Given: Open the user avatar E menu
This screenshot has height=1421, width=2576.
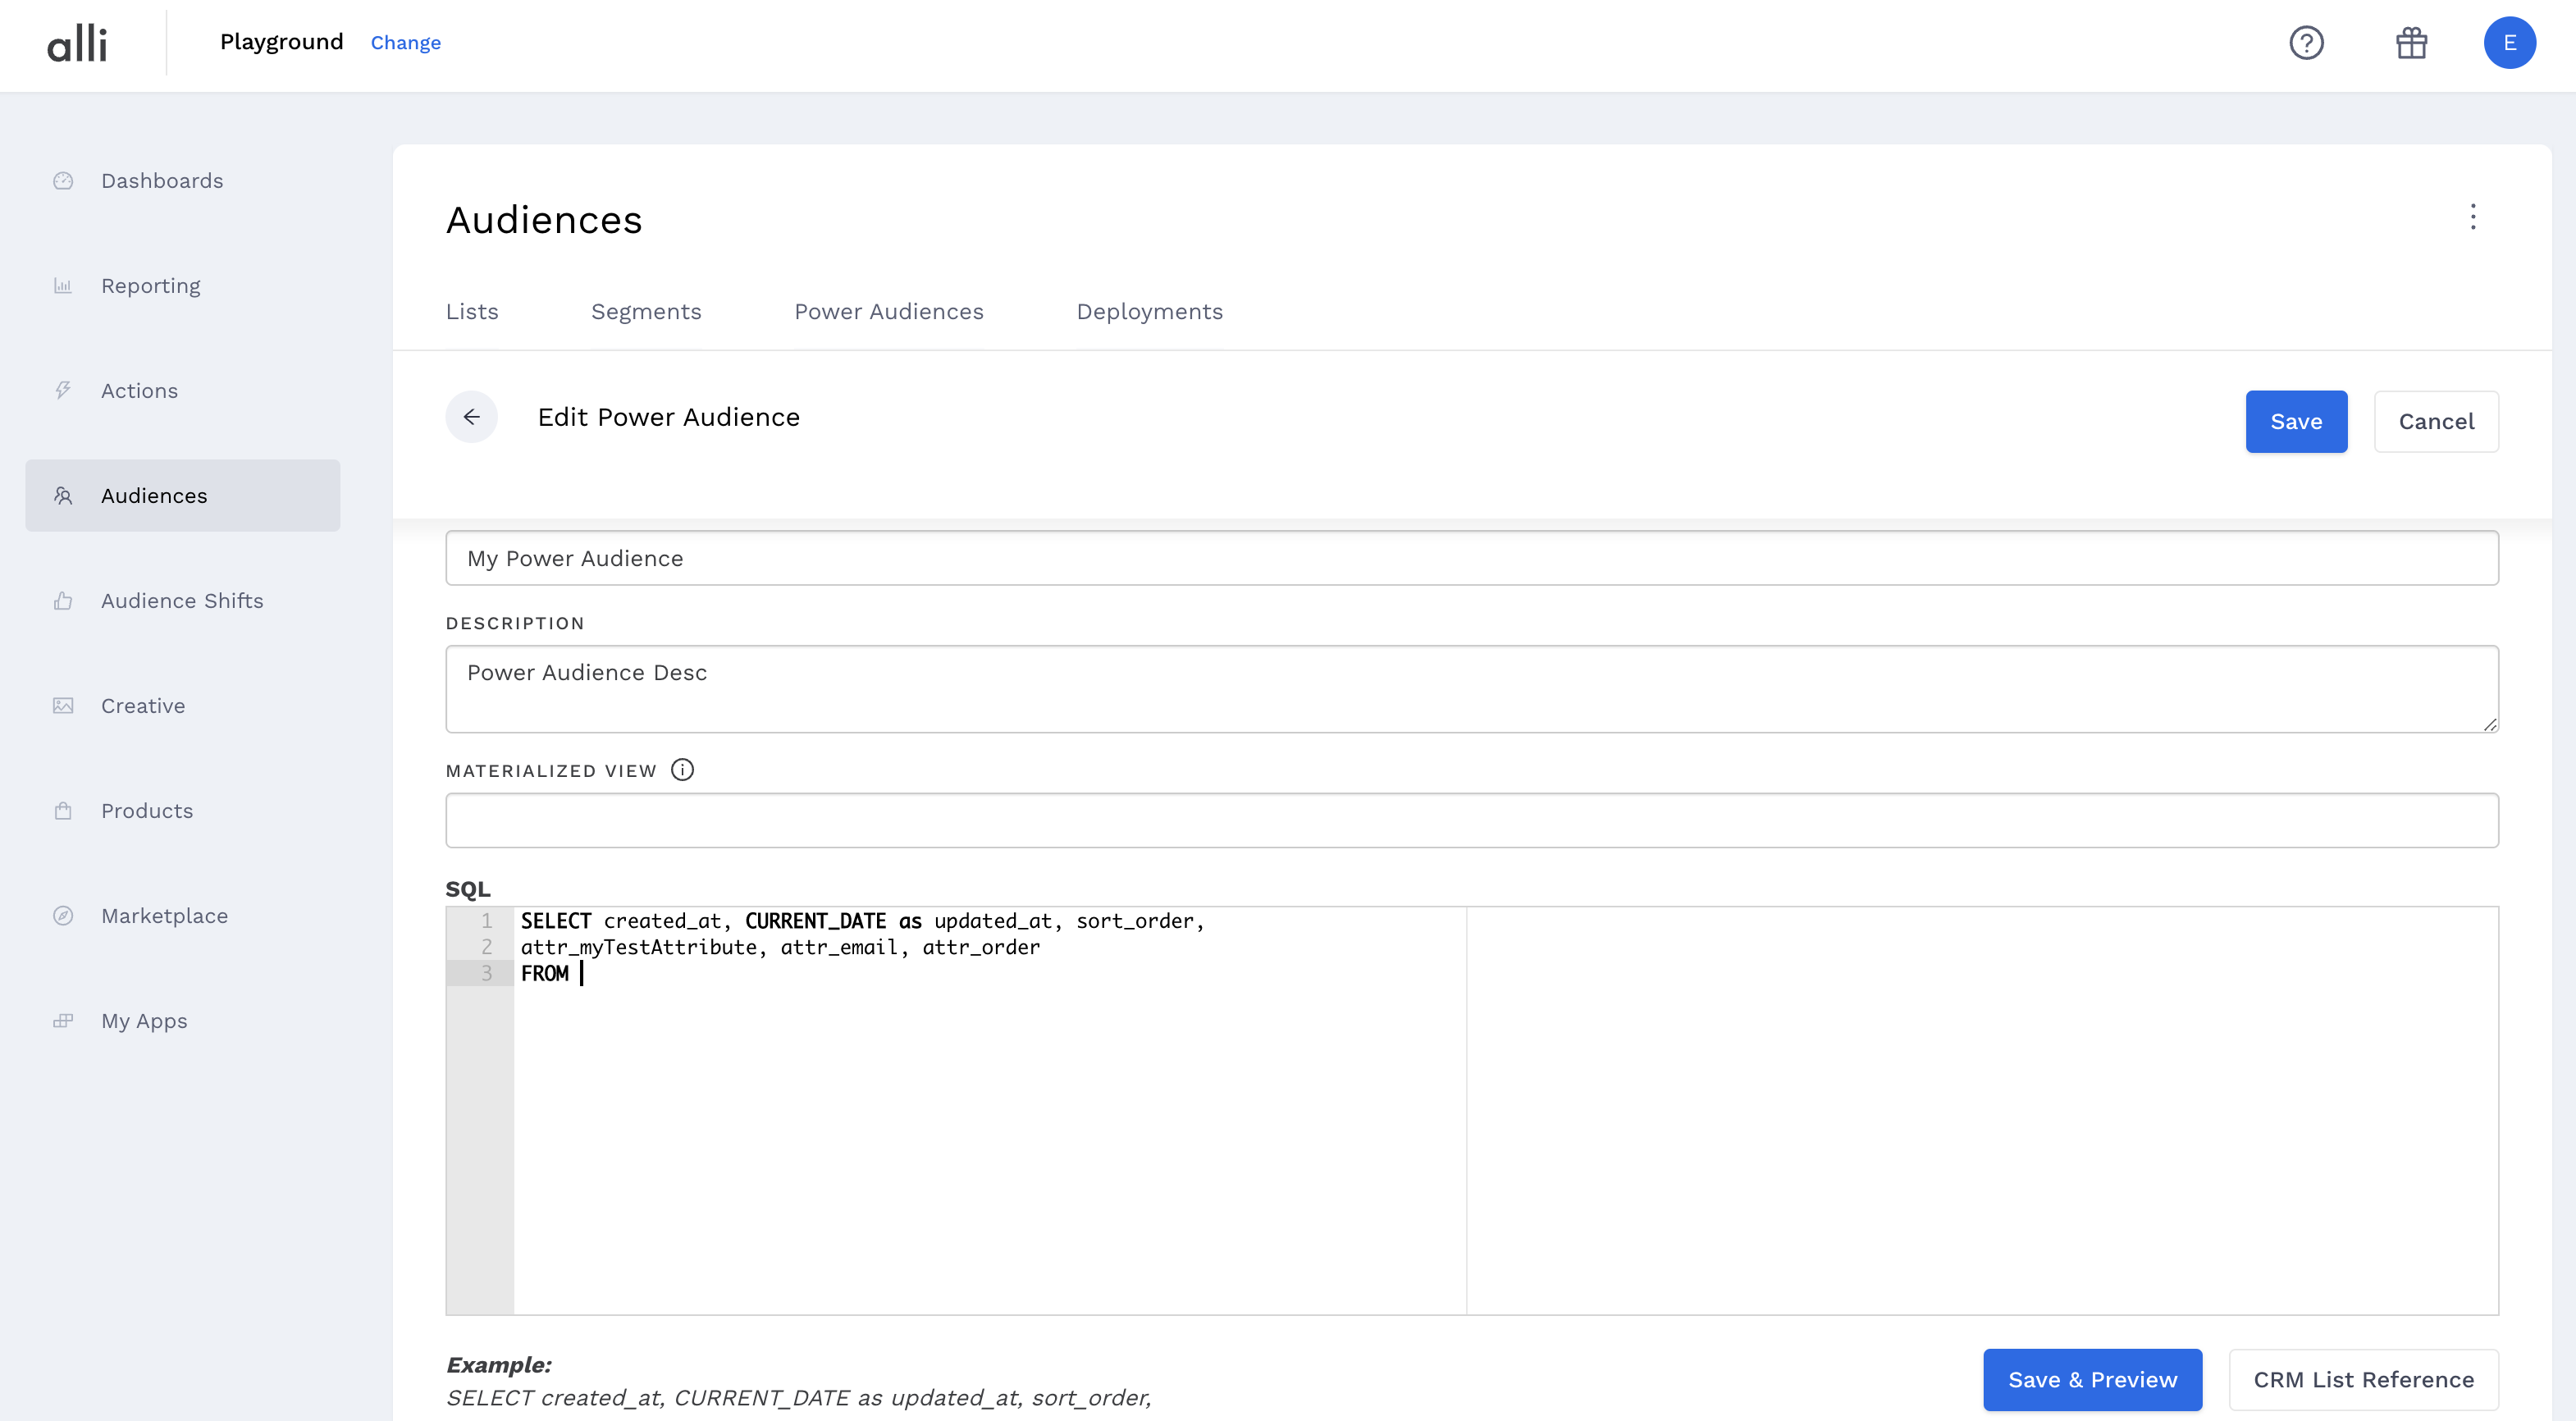Looking at the screenshot, I should (x=2509, y=43).
